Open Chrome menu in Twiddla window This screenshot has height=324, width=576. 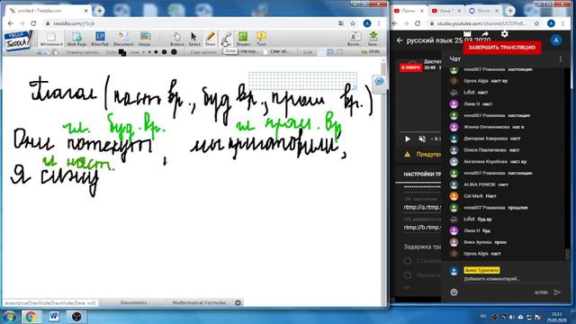pyautogui.click(x=379, y=23)
